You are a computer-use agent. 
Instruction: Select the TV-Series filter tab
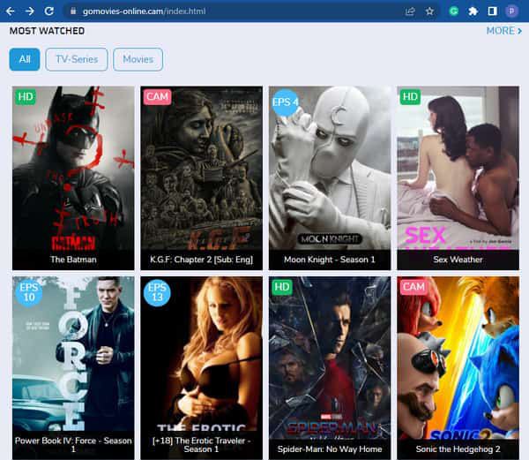77,59
